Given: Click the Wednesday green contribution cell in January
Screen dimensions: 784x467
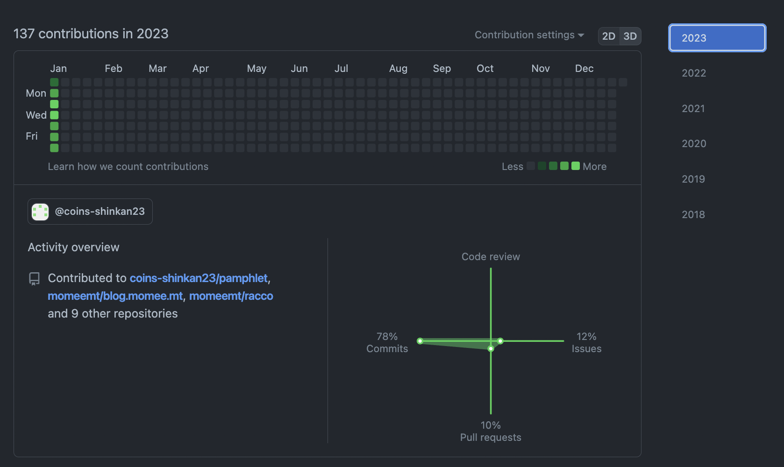Looking at the screenshot, I should click(x=54, y=115).
